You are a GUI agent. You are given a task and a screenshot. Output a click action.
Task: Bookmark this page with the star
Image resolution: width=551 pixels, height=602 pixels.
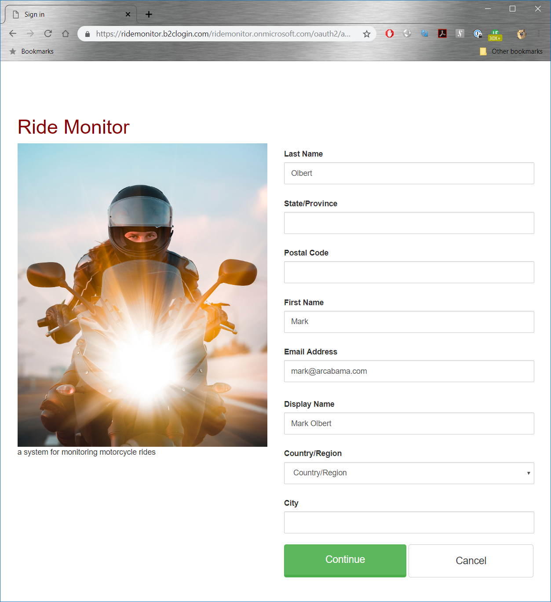367,34
